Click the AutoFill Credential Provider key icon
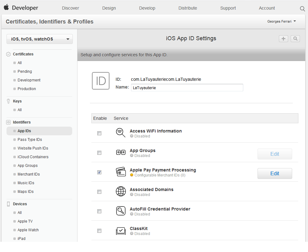Image resolution: width=308 pixels, height=252 pixels. [x=121, y=211]
